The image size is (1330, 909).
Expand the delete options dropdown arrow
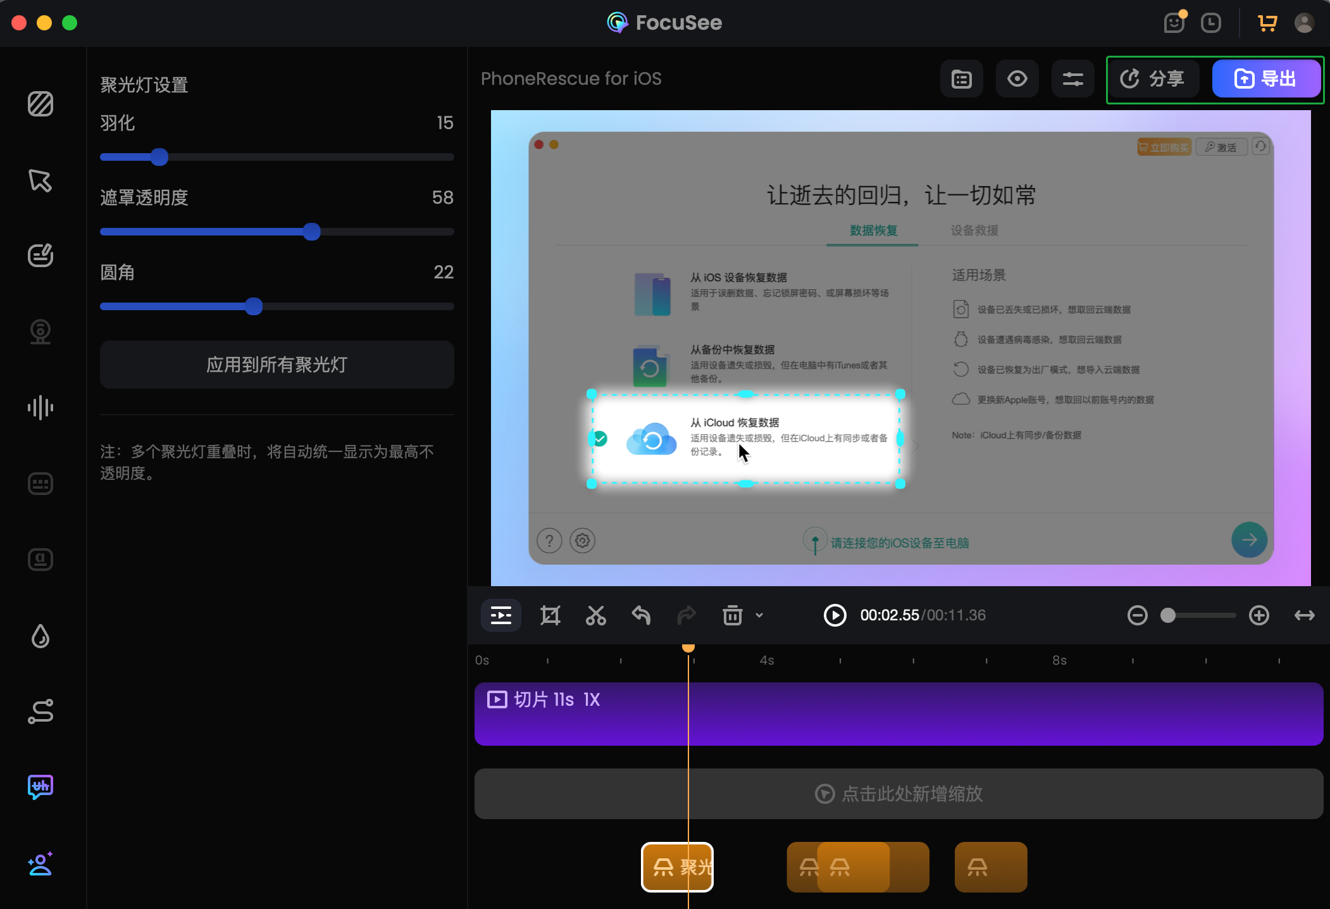pyautogui.click(x=759, y=615)
